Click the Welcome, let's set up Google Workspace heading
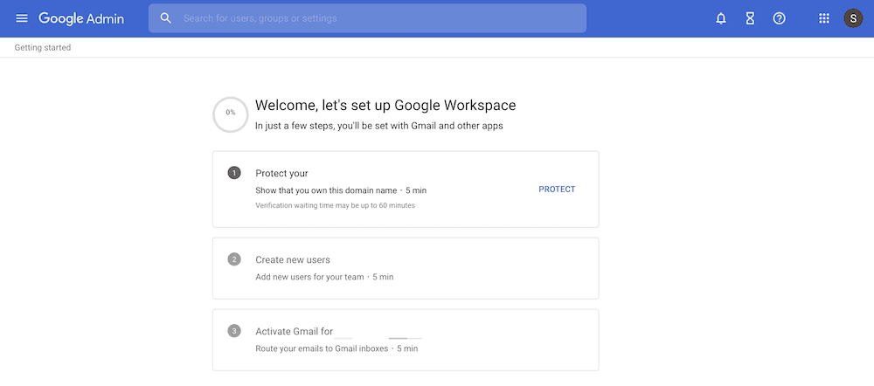The image size is (874, 386). (x=385, y=106)
